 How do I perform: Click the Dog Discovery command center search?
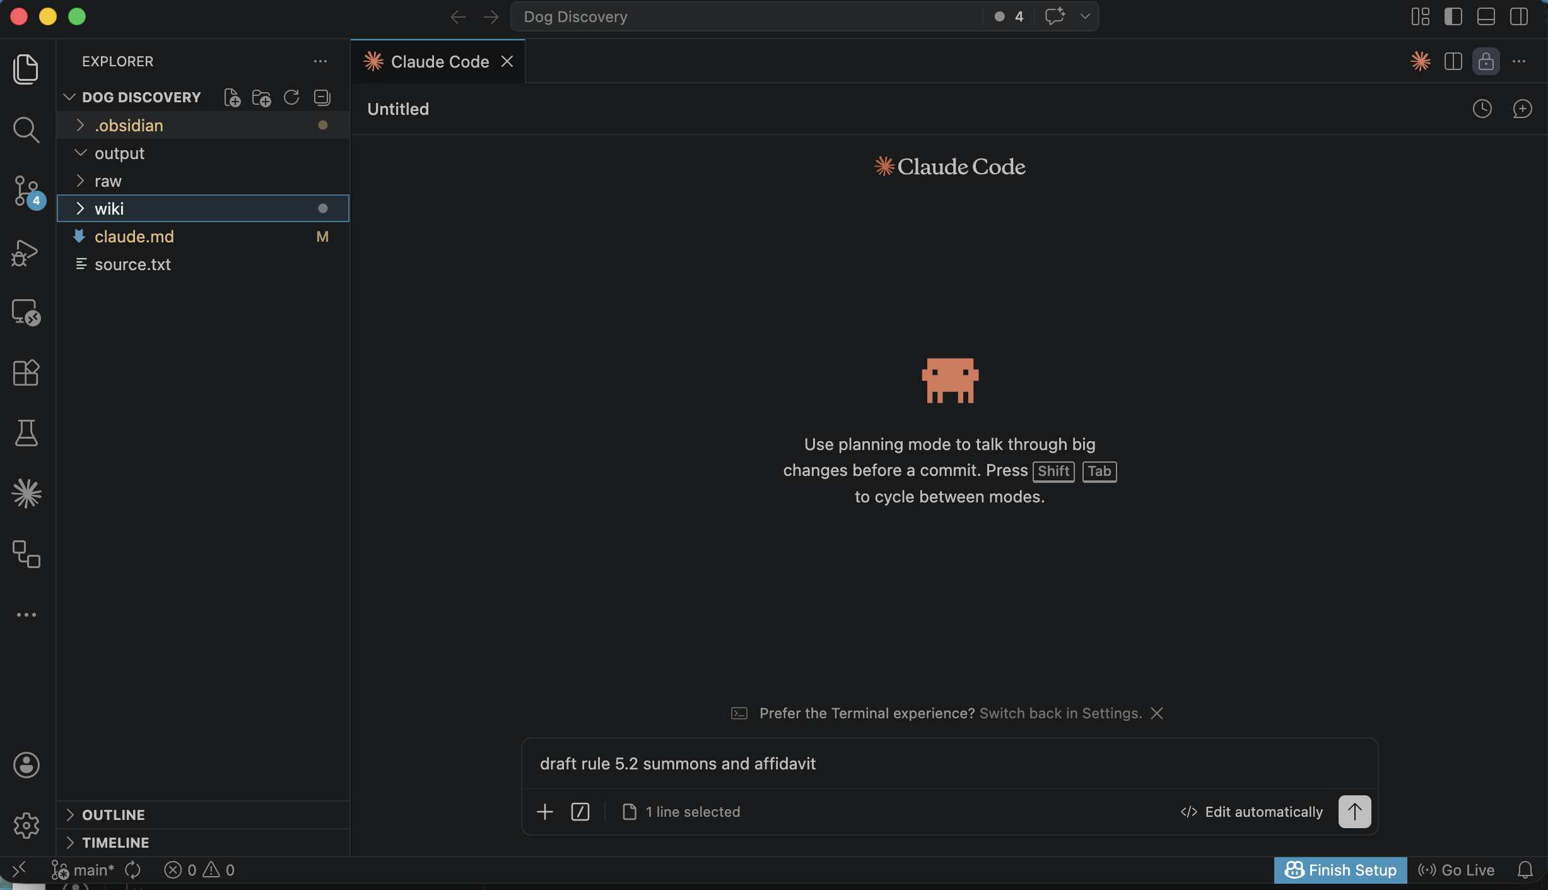click(x=747, y=16)
